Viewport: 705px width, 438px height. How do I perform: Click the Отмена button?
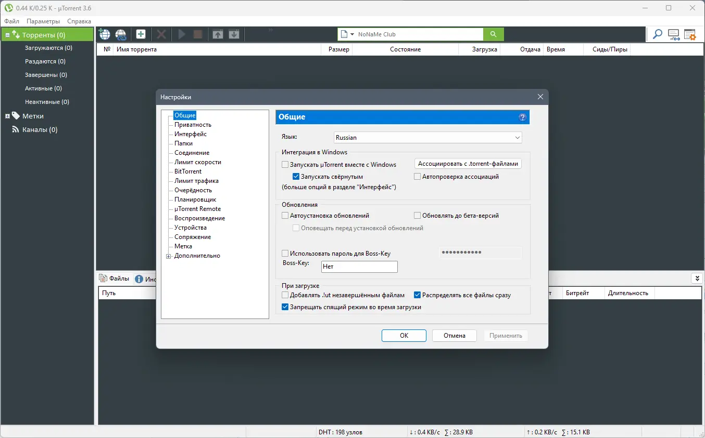pos(455,336)
